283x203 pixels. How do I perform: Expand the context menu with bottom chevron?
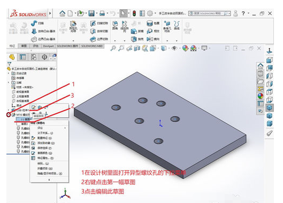click(x=49, y=179)
